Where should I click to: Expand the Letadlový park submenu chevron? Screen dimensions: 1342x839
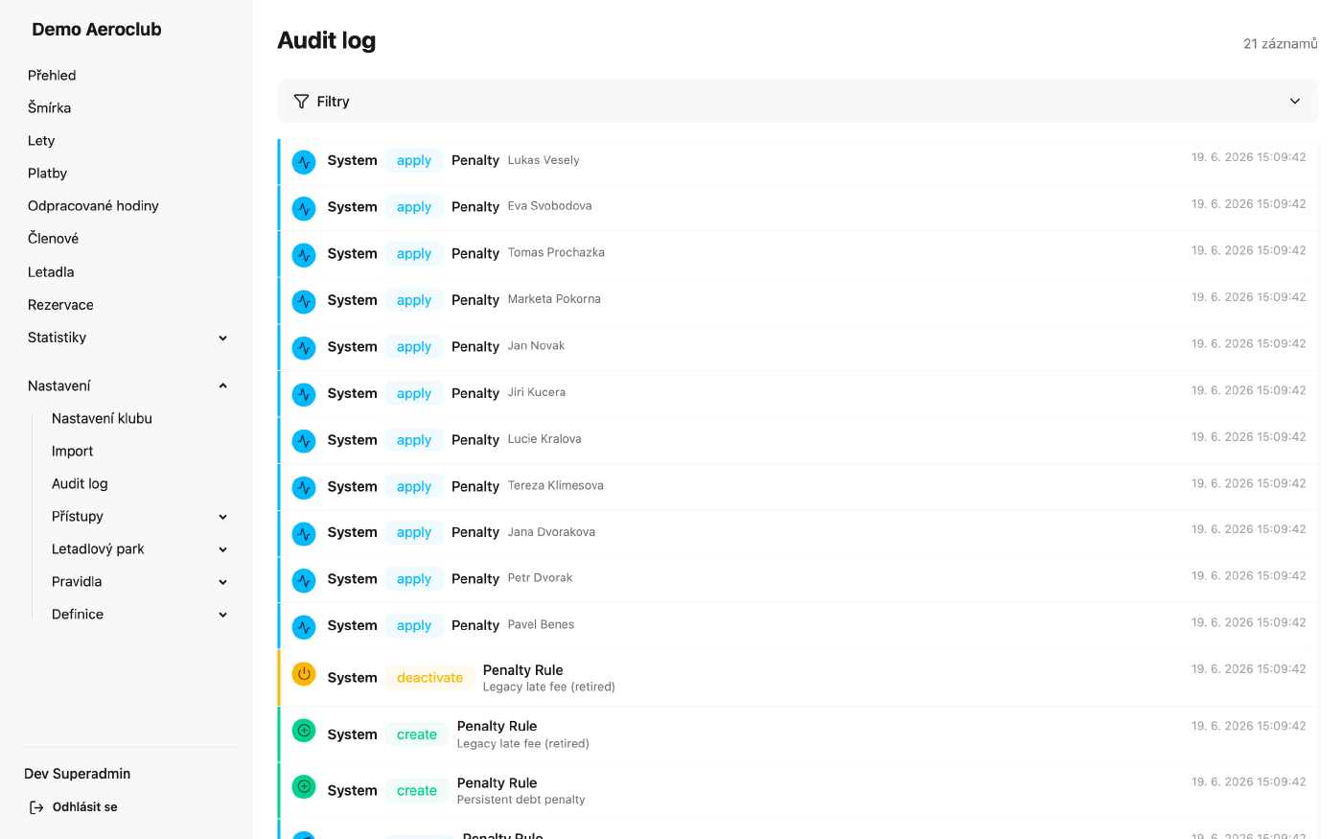[x=223, y=549]
